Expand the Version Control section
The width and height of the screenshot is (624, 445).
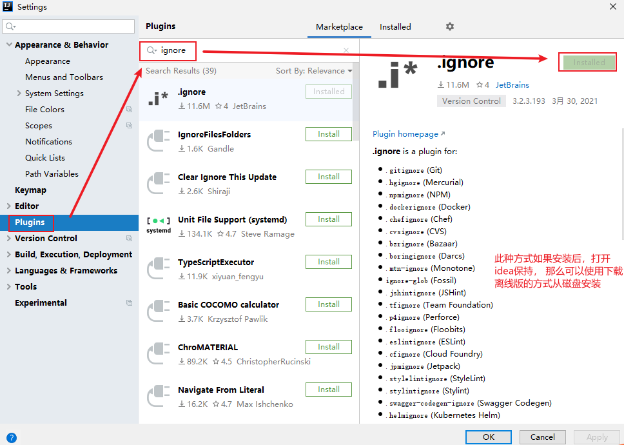pos(9,238)
